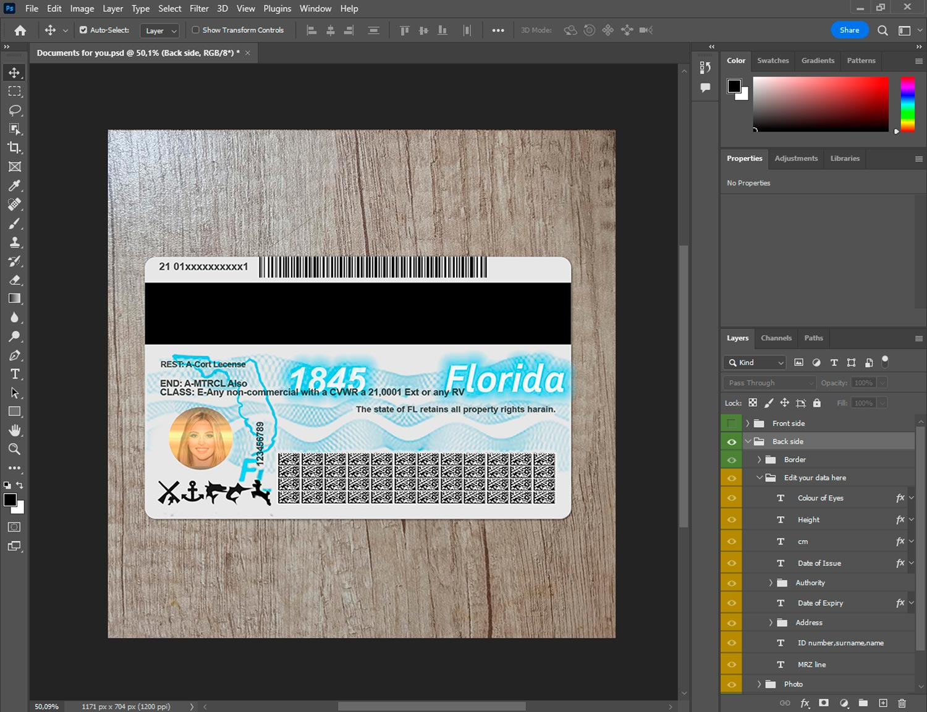Viewport: 927px width, 712px height.
Task: Click the Share button
Action: (x=849, y=30)
